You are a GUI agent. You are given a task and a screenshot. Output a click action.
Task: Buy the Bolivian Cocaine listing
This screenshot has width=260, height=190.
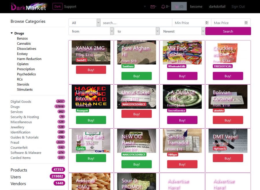pyautogui.click(x=228, y=120)
